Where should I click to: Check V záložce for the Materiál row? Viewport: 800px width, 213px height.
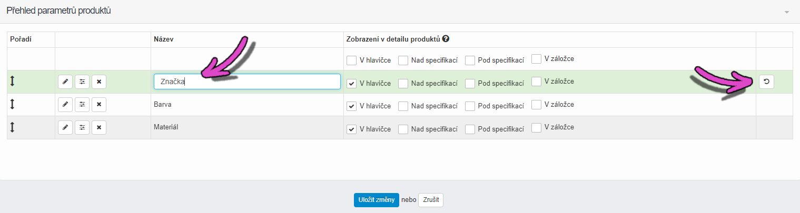536,127
